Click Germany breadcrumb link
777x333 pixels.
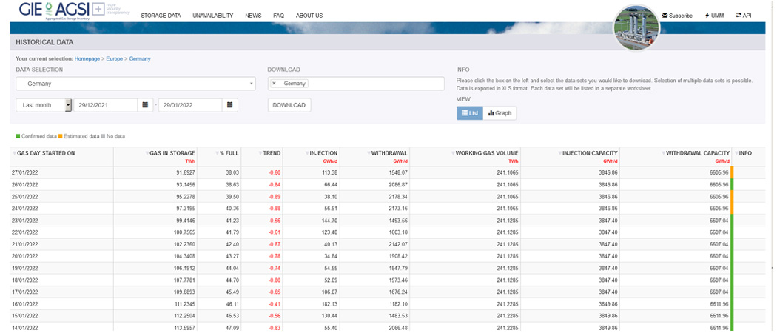(140, 59)
